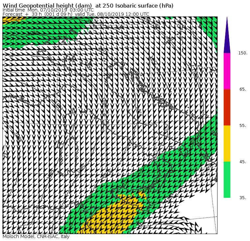Click the '55.' legend value

tap(243, 126)
